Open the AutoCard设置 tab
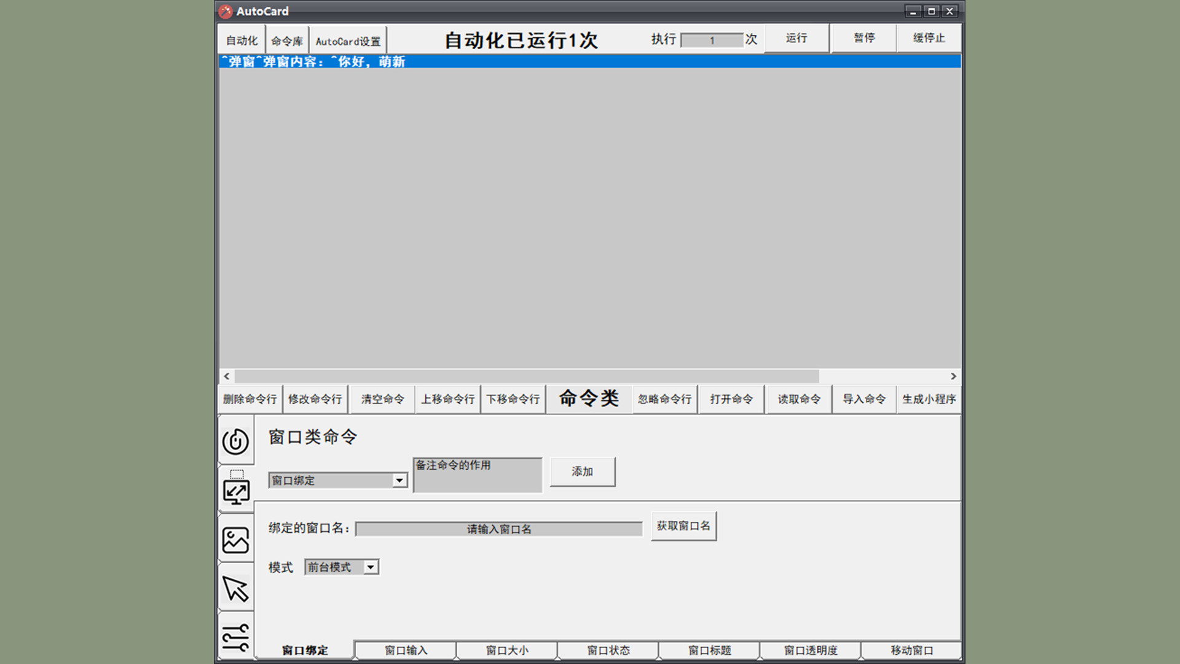Screen dimensions: 1180x664 (x=348, y=41)
